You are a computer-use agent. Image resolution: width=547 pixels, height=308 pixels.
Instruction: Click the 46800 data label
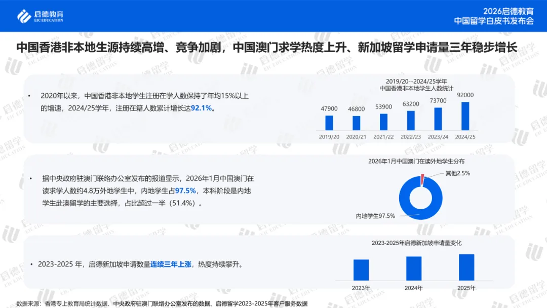click(356, 109)
